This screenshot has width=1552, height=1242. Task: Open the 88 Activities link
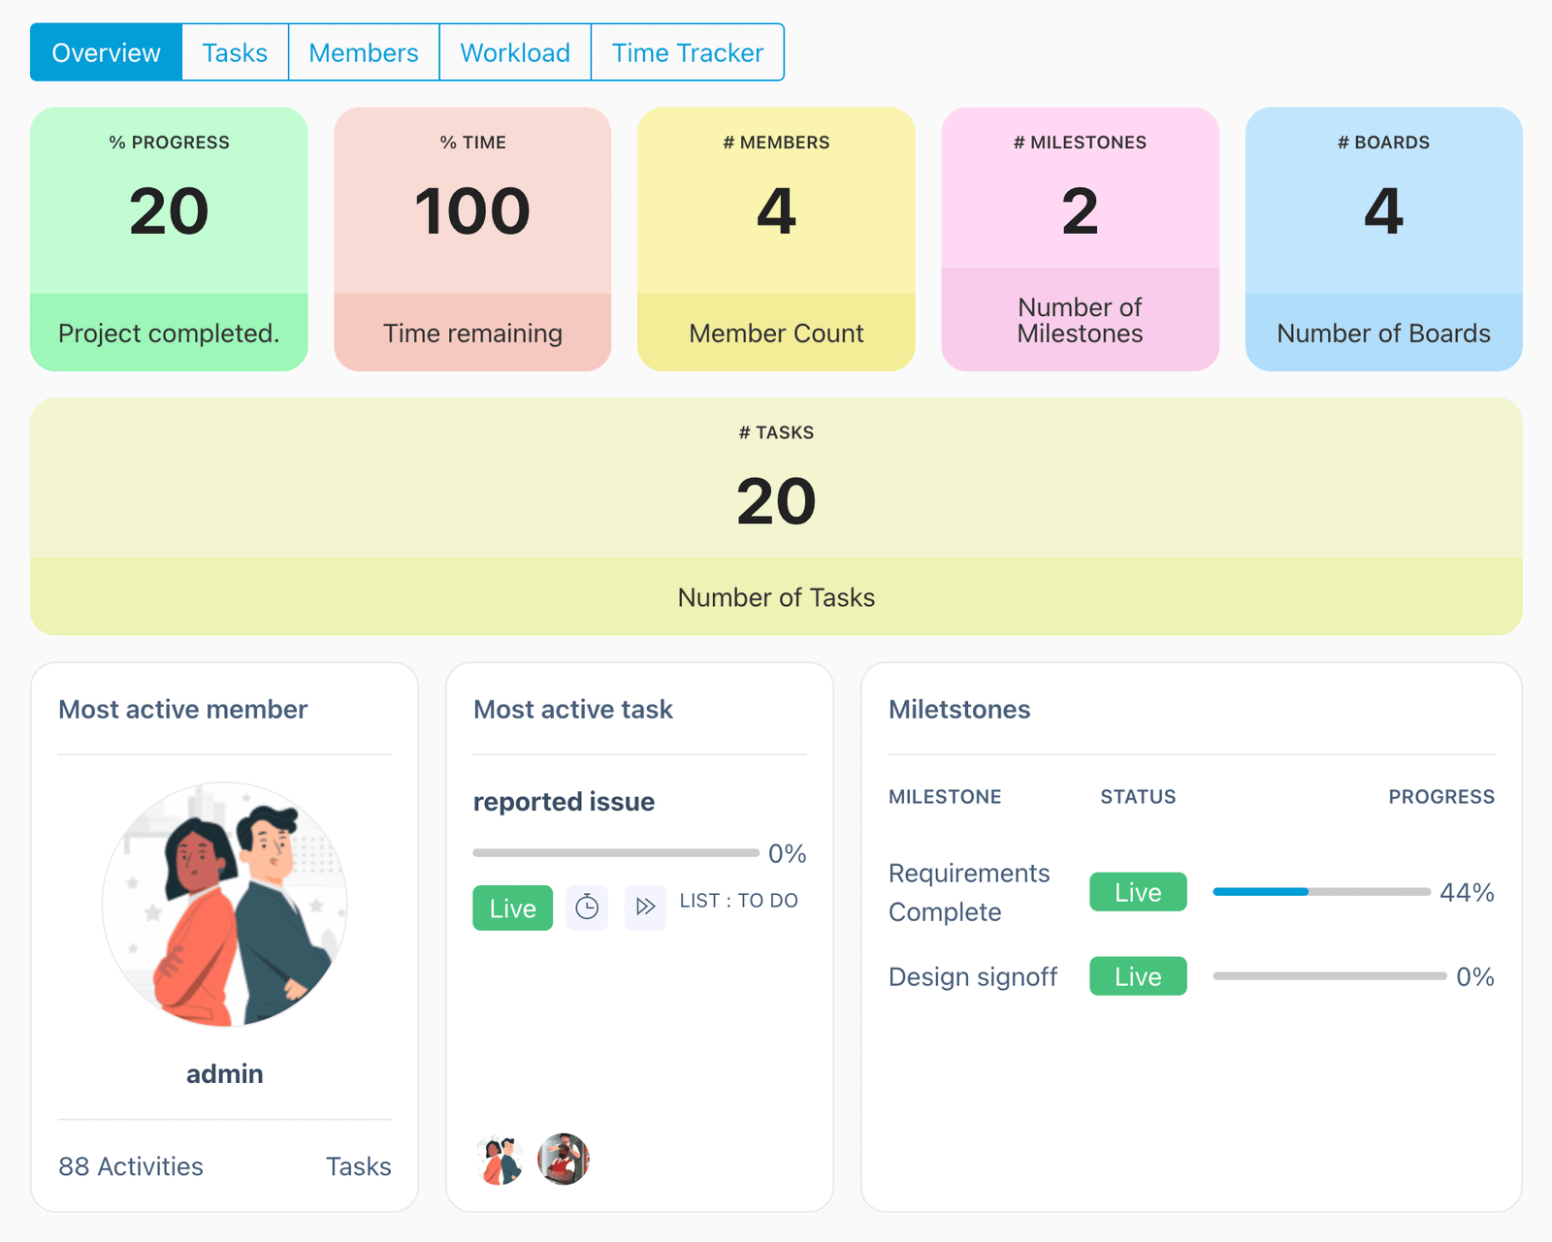coord(130,1166)
